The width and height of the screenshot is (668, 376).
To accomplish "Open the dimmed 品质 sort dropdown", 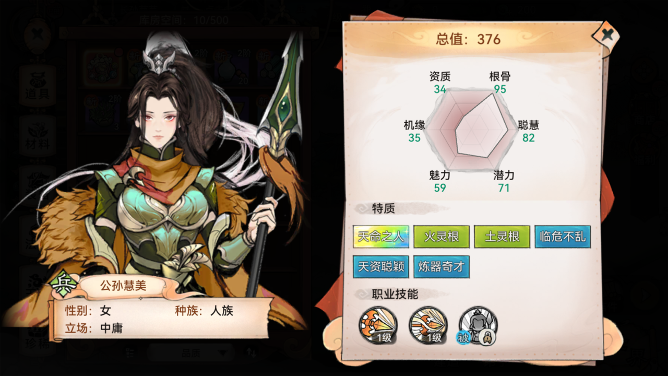I will click(x=190, y=352).
